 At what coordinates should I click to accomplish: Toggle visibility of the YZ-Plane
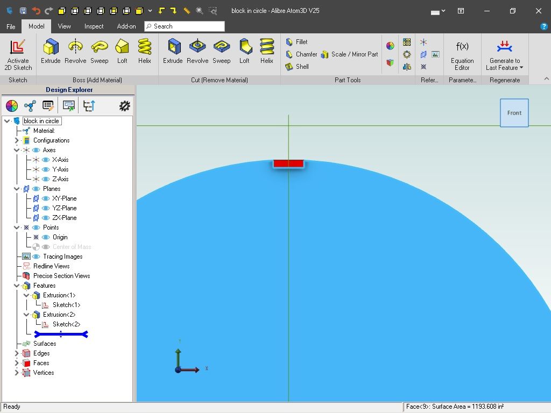(46, 208)
